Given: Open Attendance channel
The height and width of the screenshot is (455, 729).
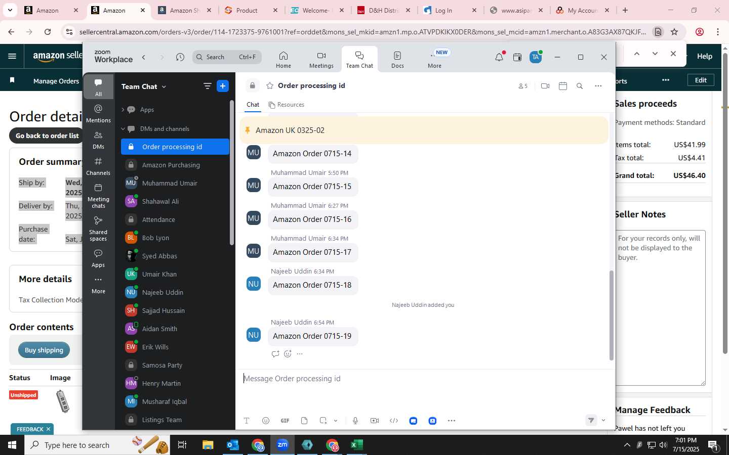Looking at the screenshot, I should 175,219.
